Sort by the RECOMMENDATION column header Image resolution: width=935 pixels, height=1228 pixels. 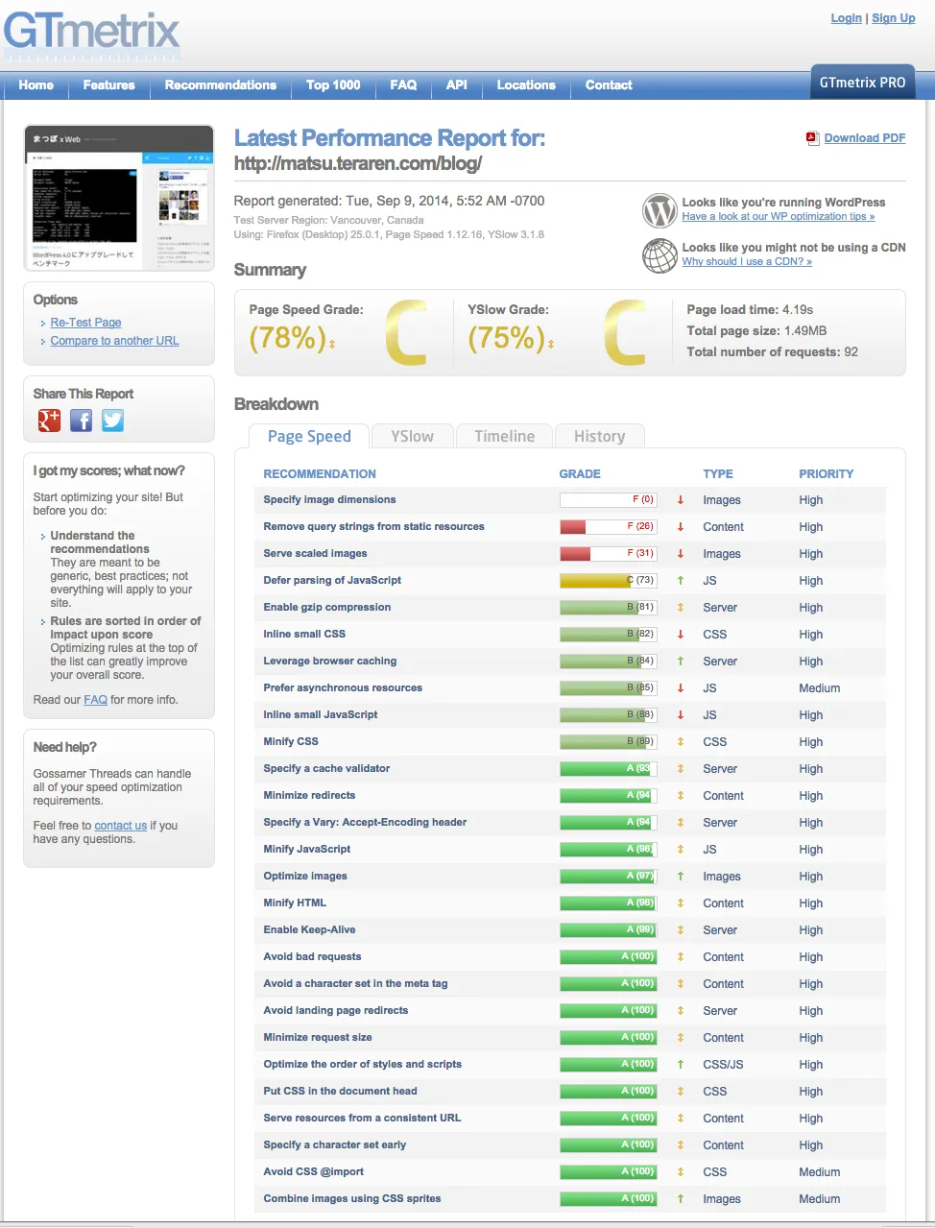click(x=320, y=474)
